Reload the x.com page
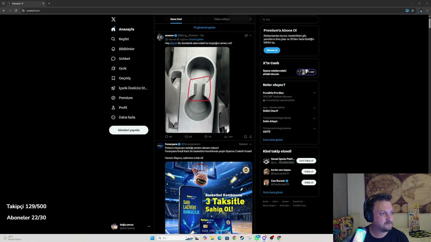 [16, 10]
